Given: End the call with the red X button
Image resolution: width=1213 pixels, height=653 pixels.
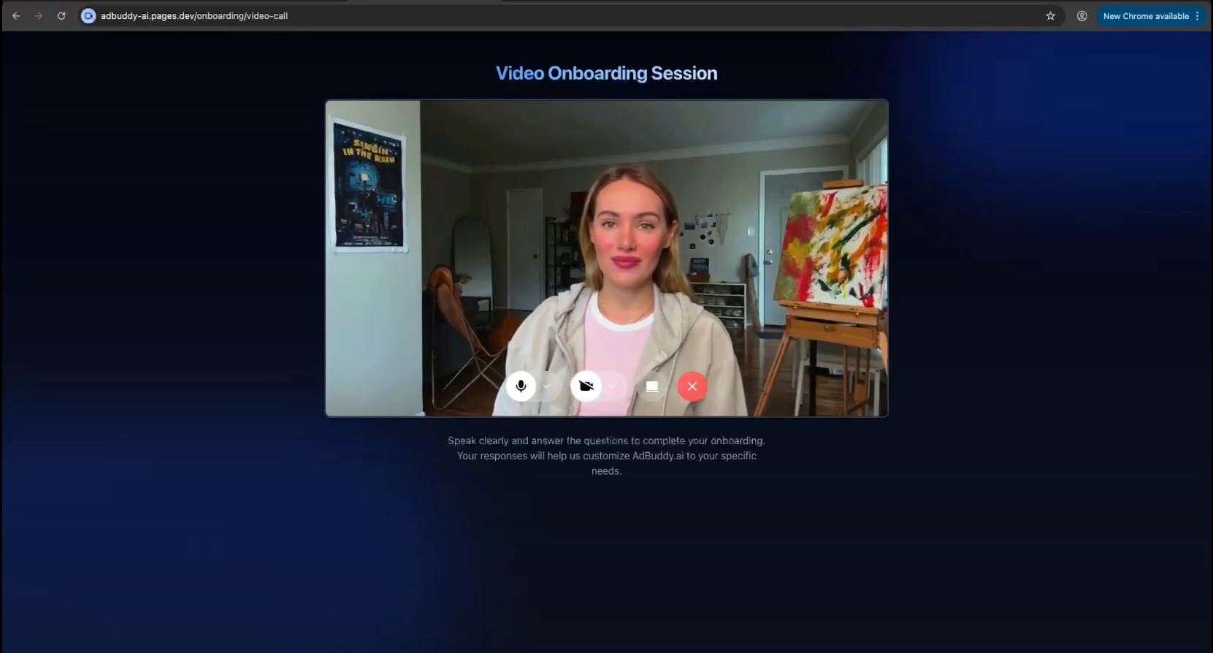Looking at the screenshot, I should click(x=692, y=386).
